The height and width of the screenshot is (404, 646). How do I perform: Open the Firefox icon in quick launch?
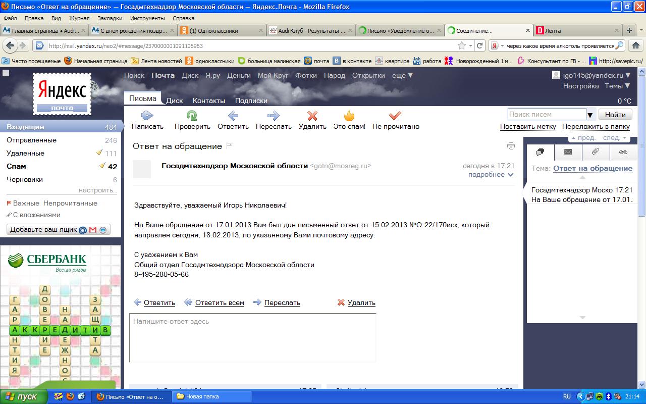coord(70,396)
